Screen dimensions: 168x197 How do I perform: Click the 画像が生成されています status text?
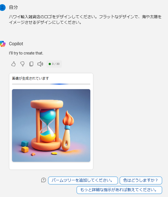tap(30, 79)
